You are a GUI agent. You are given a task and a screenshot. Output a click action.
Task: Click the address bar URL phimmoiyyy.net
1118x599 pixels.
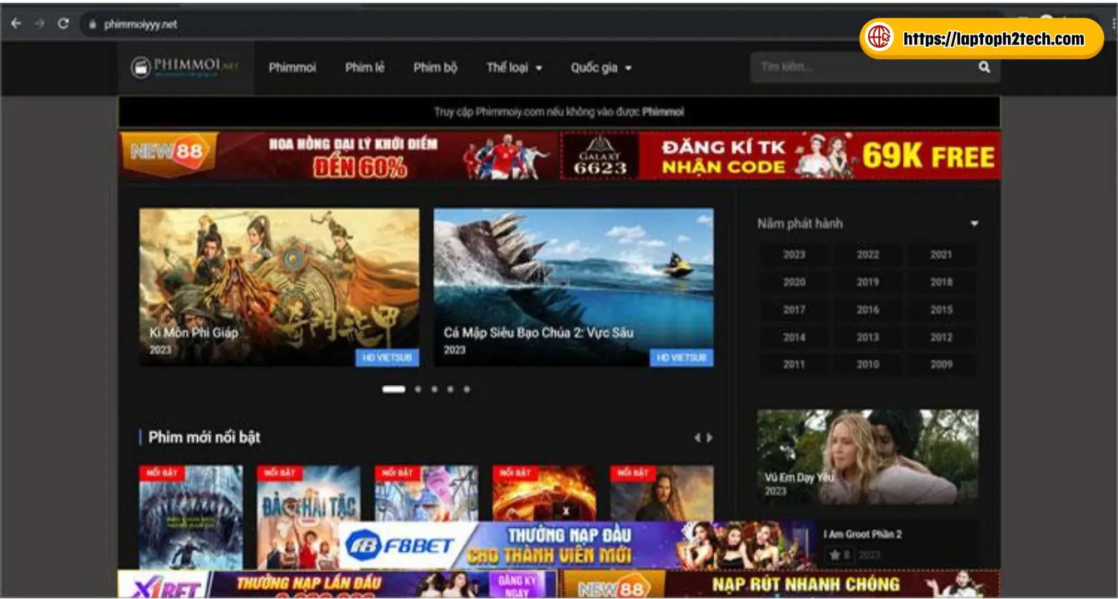point(140,24)
